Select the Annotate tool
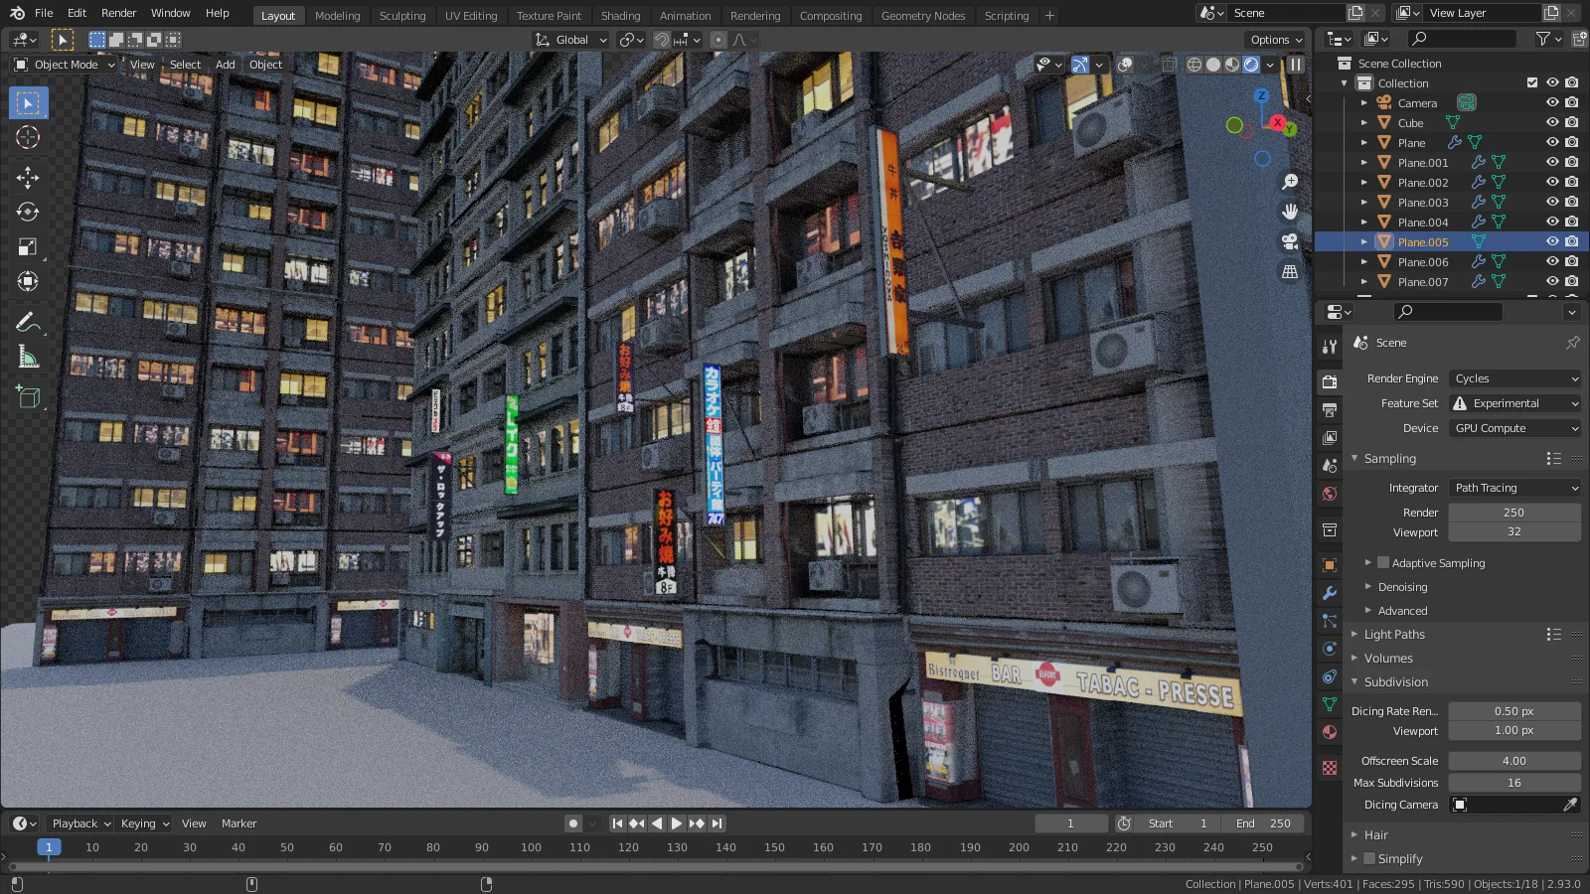 [x=27, y=321]
